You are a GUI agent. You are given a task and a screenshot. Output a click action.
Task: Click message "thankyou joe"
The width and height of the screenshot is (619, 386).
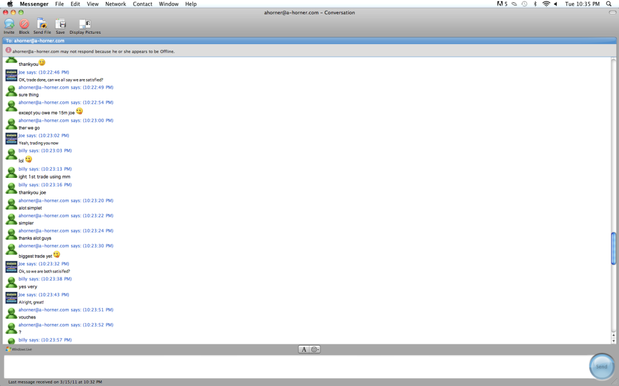(33, 192)
